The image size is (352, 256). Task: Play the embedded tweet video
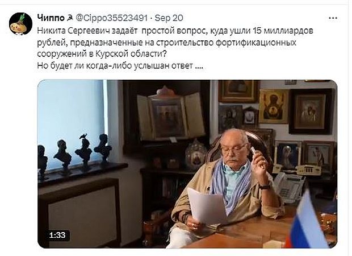click(x=187, y=164)
